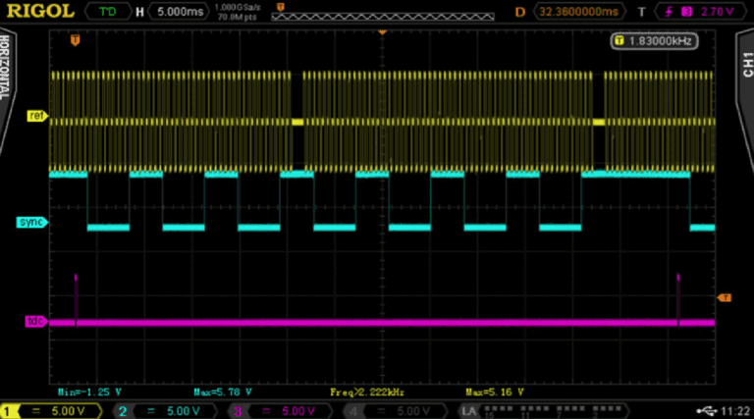Click the T trigger label
This screenshot has width=754, height=419.
click(x=641, y=12)
